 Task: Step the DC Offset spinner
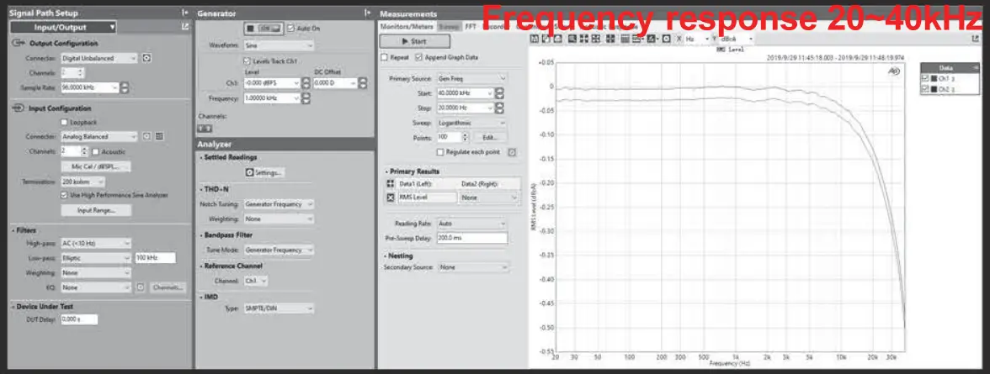tap(363, 83)
